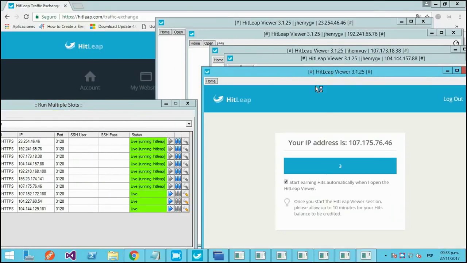Go back in the Chrome browser

click(x=7, y=17)
